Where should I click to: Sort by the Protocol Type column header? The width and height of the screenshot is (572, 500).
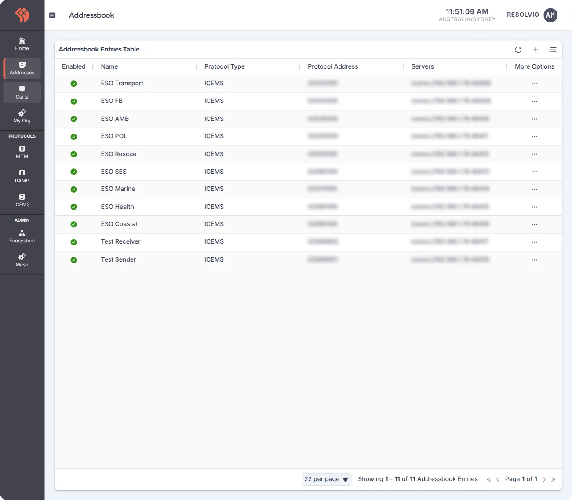click(225, 66)
